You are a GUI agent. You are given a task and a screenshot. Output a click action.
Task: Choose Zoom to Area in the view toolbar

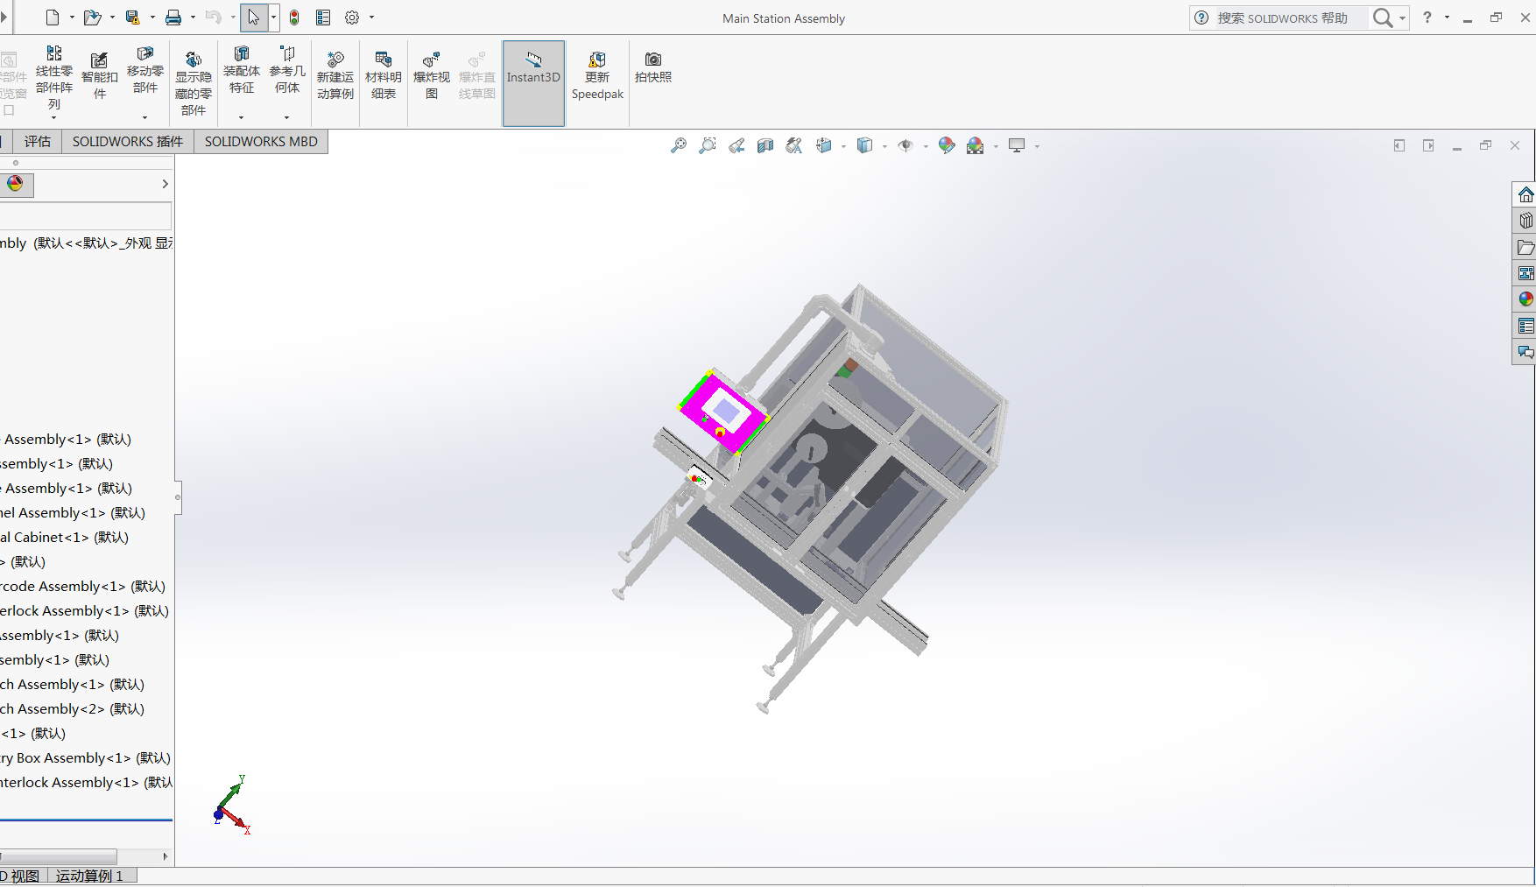point(708,145)
